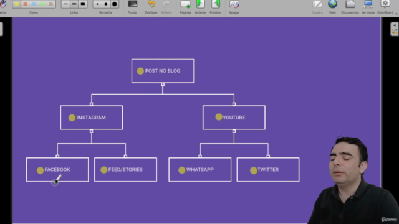The image size is (399, 224).
Task: Open the Páginas page manager
Action: (185, 7)
